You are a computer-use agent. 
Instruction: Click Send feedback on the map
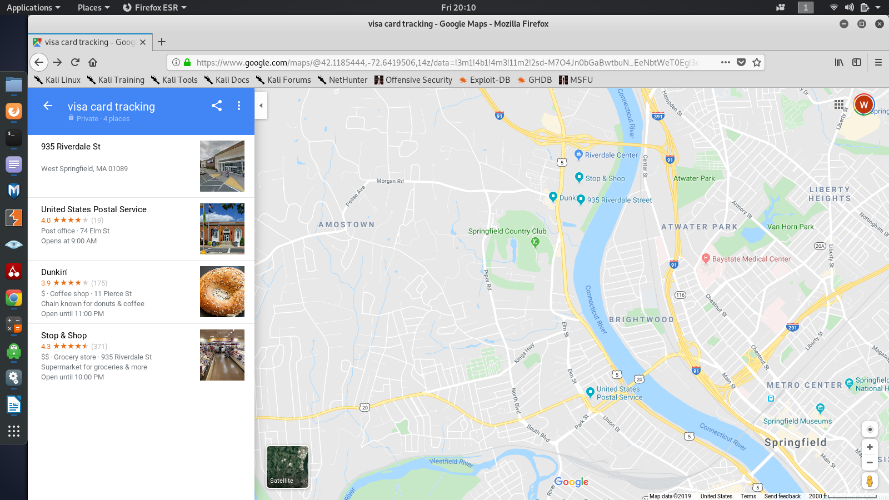782,496
